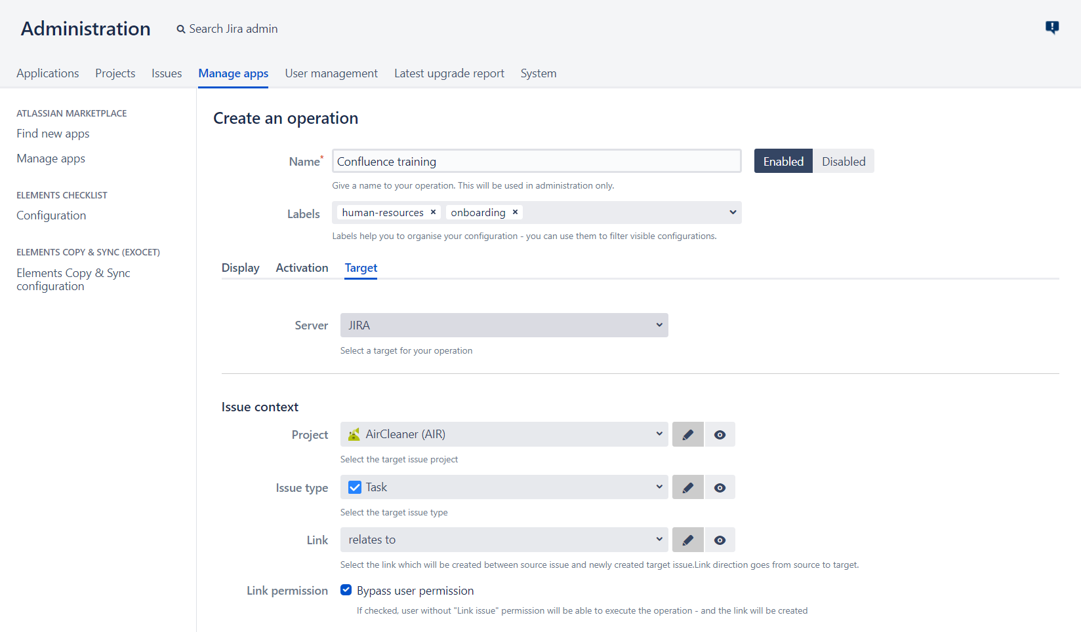Switch to the Activation tab

click(302, 267)
